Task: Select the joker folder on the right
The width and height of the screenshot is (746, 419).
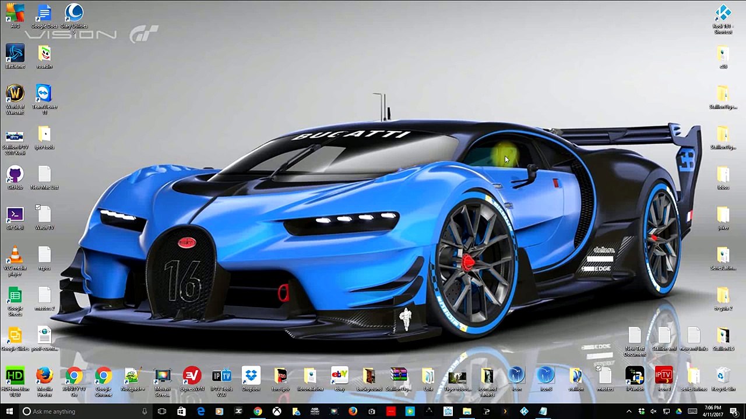Action: 723,218
